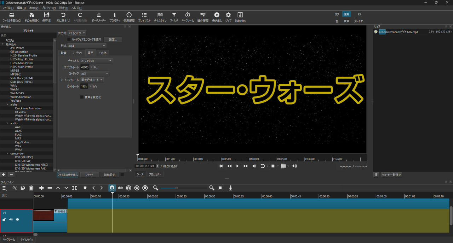The width and height of the screenshot is (453, 243).
Task: Switch to the その他 tab
Action: coord(102,53)
